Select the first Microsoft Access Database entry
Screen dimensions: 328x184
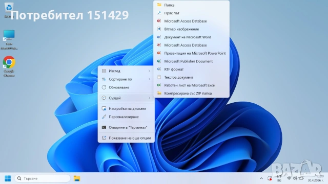point(191,21)
